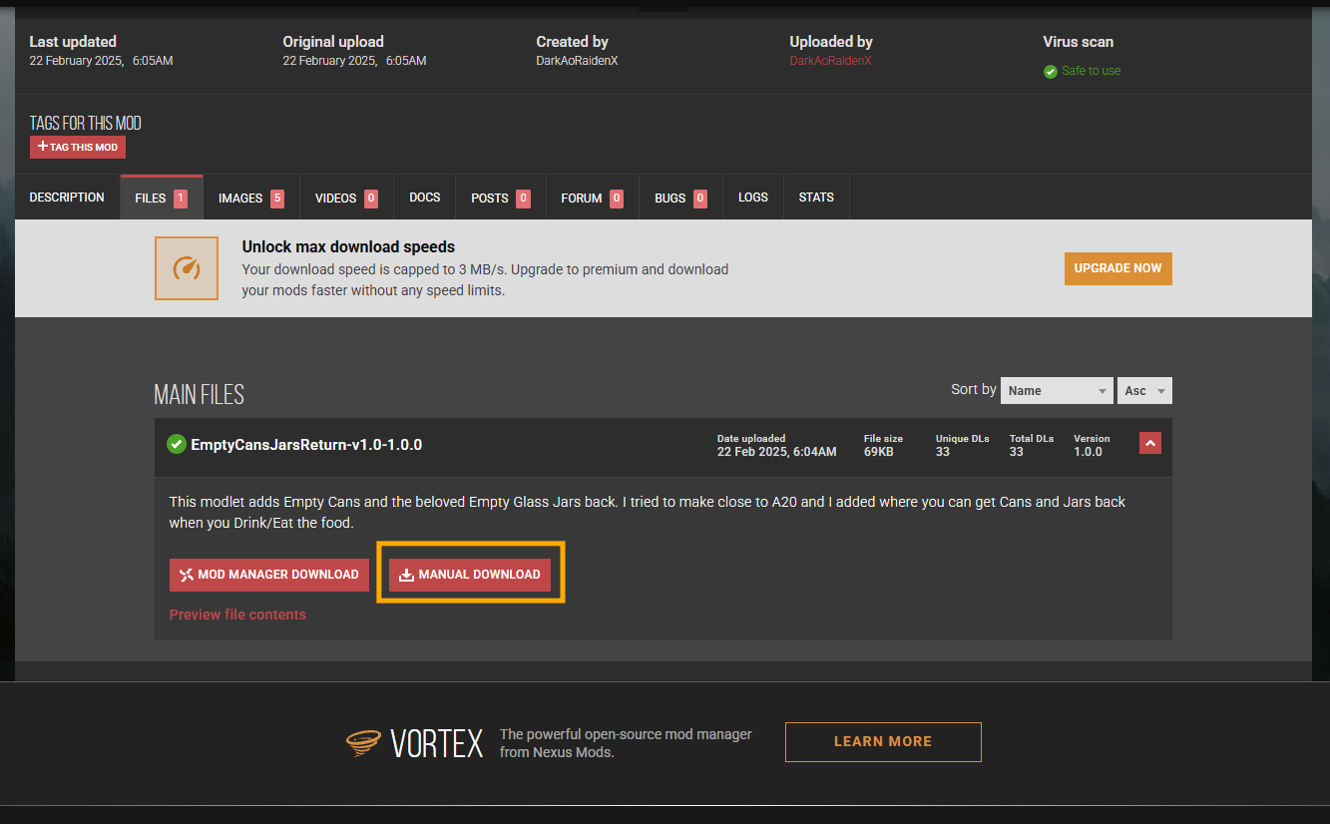Click the Total DLs count of 33
1330x824 pixels.
tap(1016, 452)
